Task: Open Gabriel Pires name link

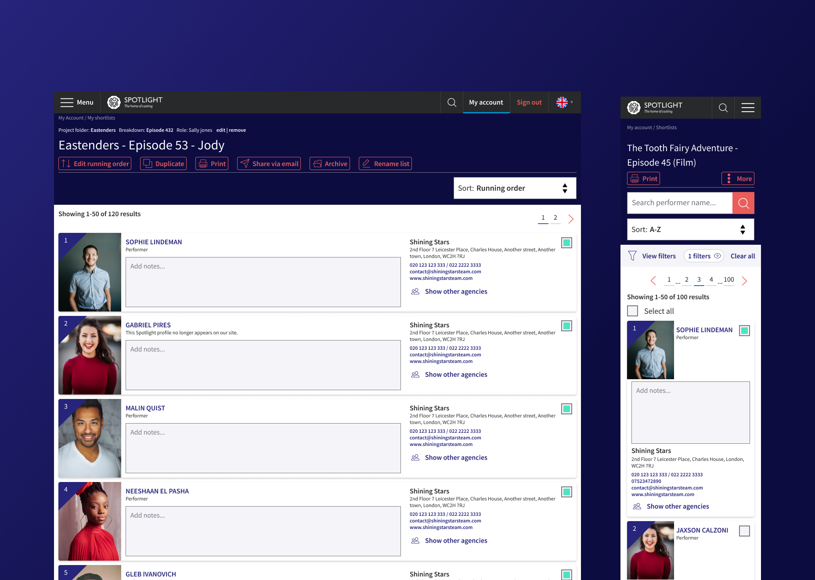Action: (148, 325)
